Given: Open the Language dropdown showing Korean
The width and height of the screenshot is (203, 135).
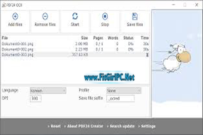Looking at the screenshot, I should tap(48, 91).
